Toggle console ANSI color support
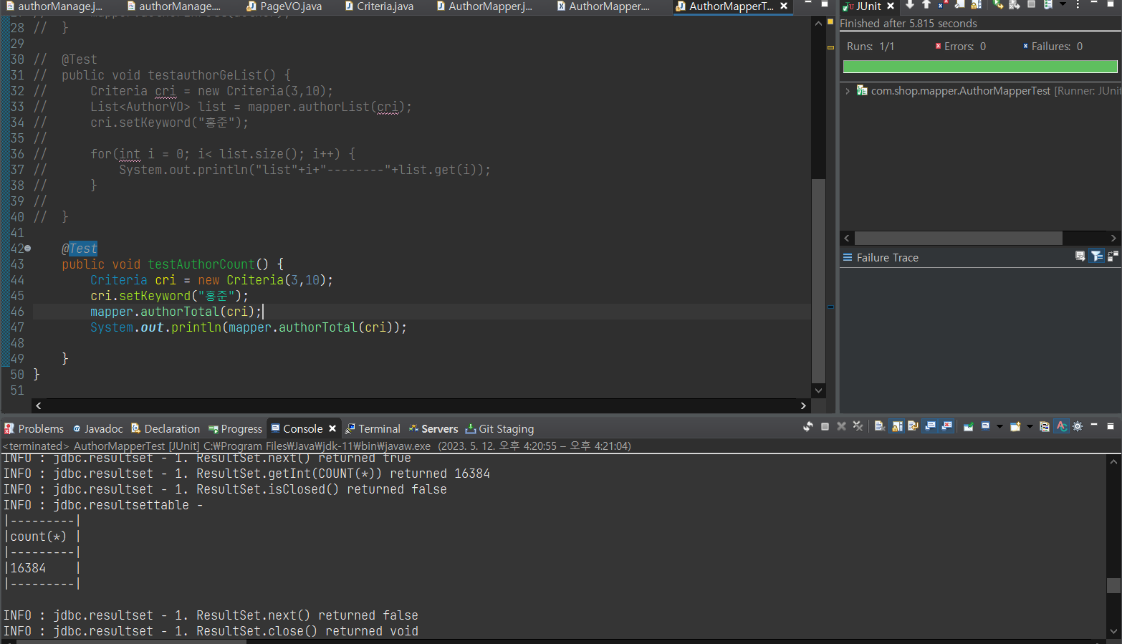 [1061, 426]
